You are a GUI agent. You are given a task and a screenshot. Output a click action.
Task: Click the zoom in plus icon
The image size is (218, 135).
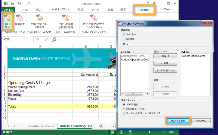[x=163, y=132]
